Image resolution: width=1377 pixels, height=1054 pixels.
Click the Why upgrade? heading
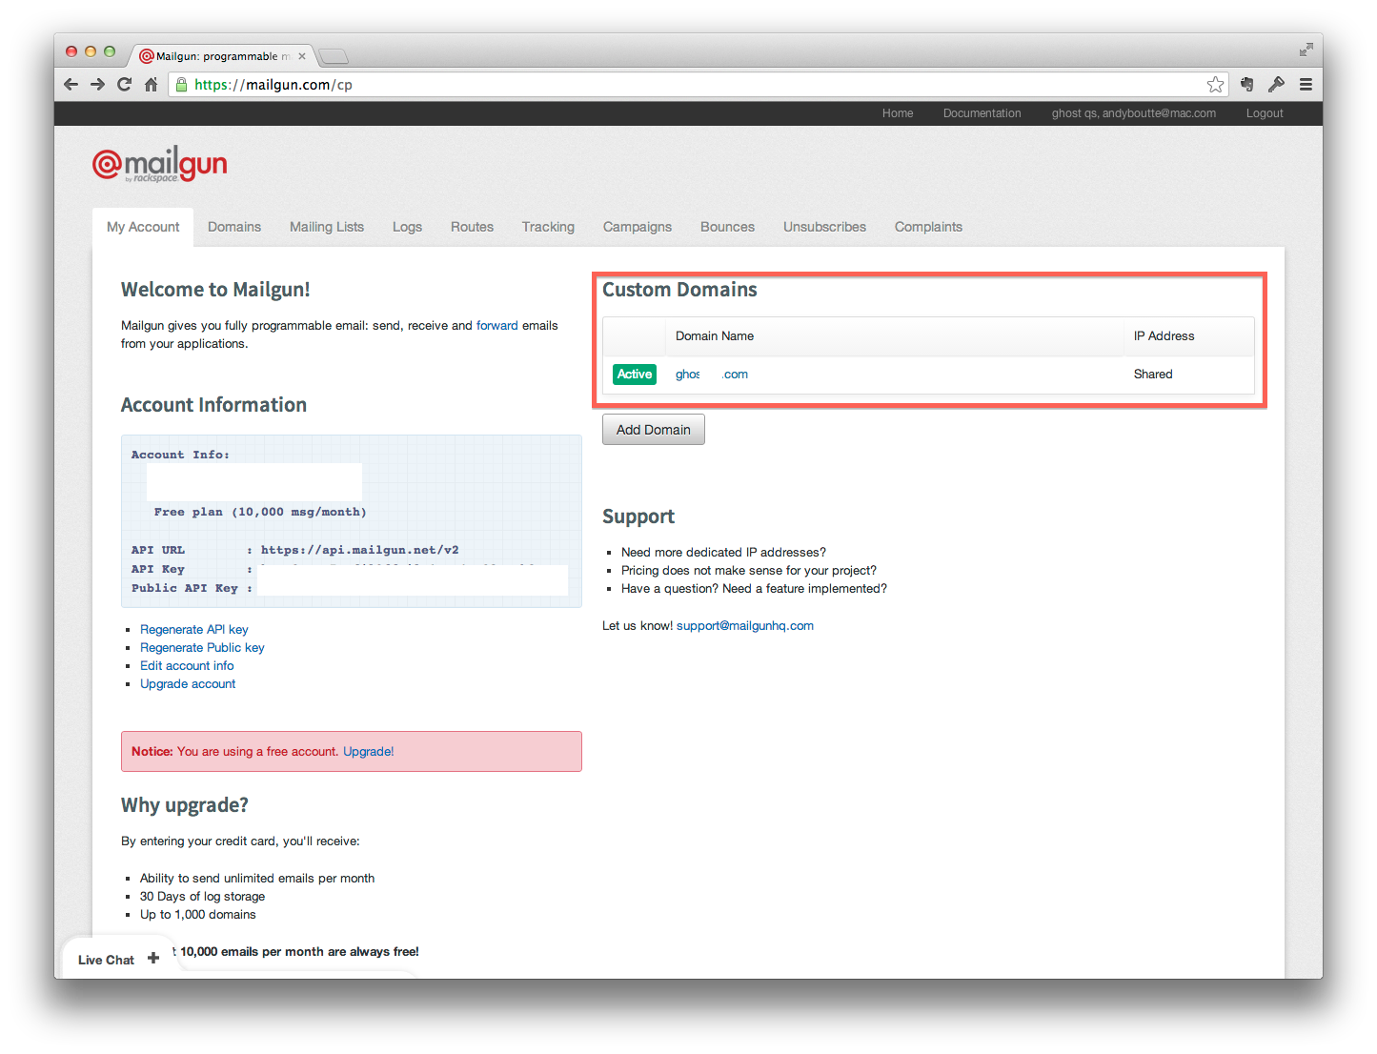185,805
